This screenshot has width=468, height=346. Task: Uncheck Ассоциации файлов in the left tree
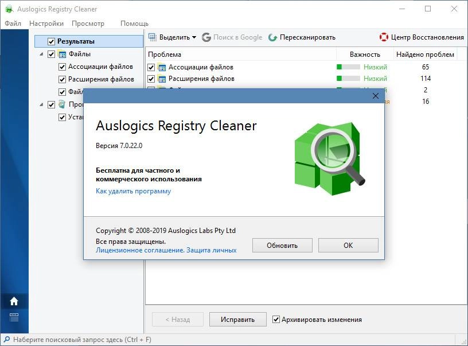click(x=62, y=67)
